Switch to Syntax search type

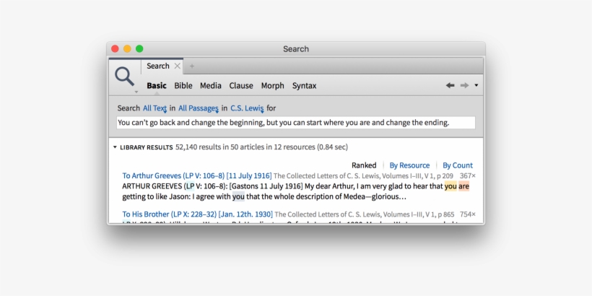(x=305, y=86)
